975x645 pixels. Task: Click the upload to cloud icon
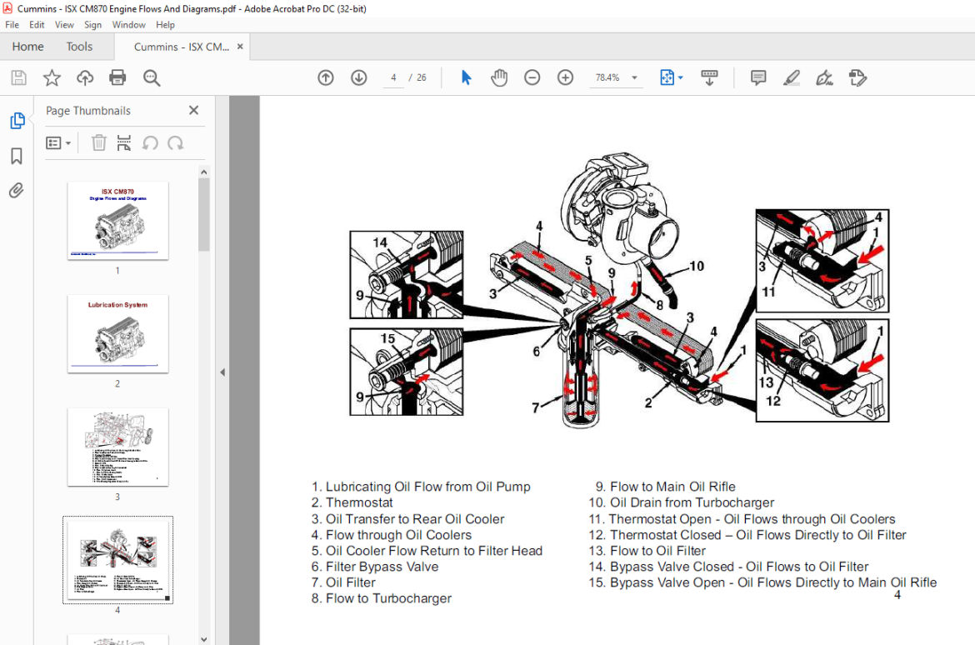tap(84, 77)
